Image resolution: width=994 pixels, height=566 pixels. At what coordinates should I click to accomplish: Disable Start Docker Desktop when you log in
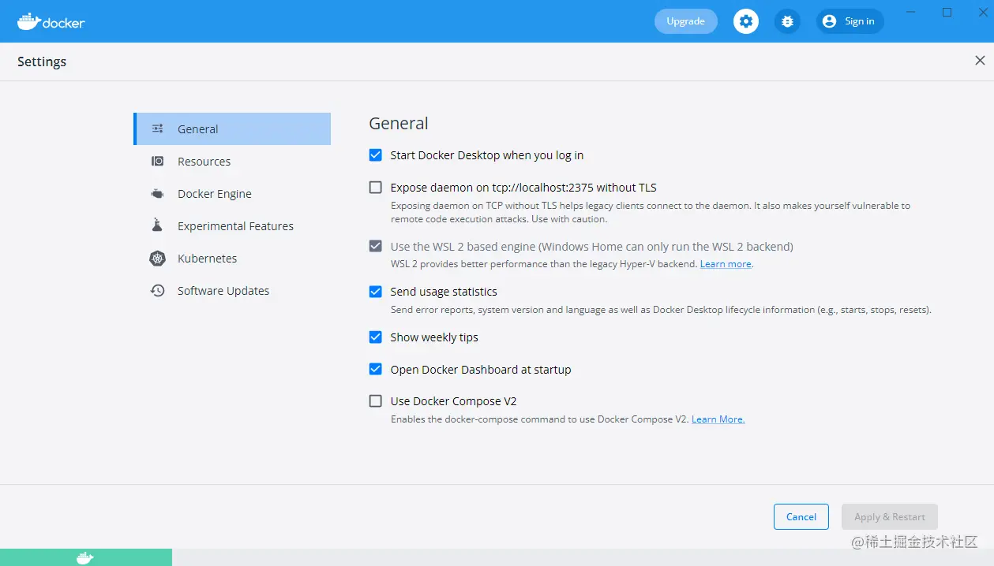point(376,155)
